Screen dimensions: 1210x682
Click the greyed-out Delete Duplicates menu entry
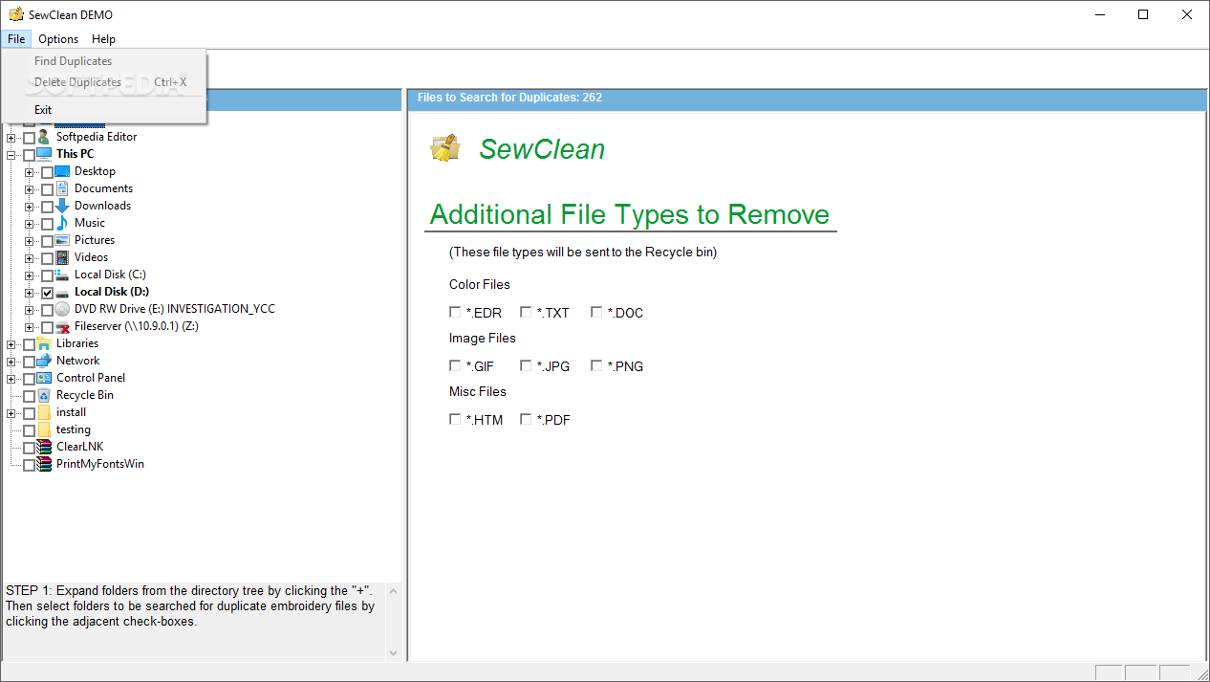(104, 82)
